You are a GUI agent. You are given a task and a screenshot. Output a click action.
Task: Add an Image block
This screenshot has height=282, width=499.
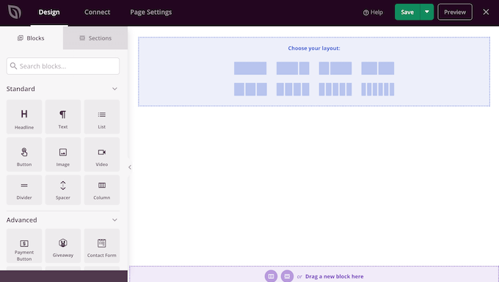click(x=63, y=154)
